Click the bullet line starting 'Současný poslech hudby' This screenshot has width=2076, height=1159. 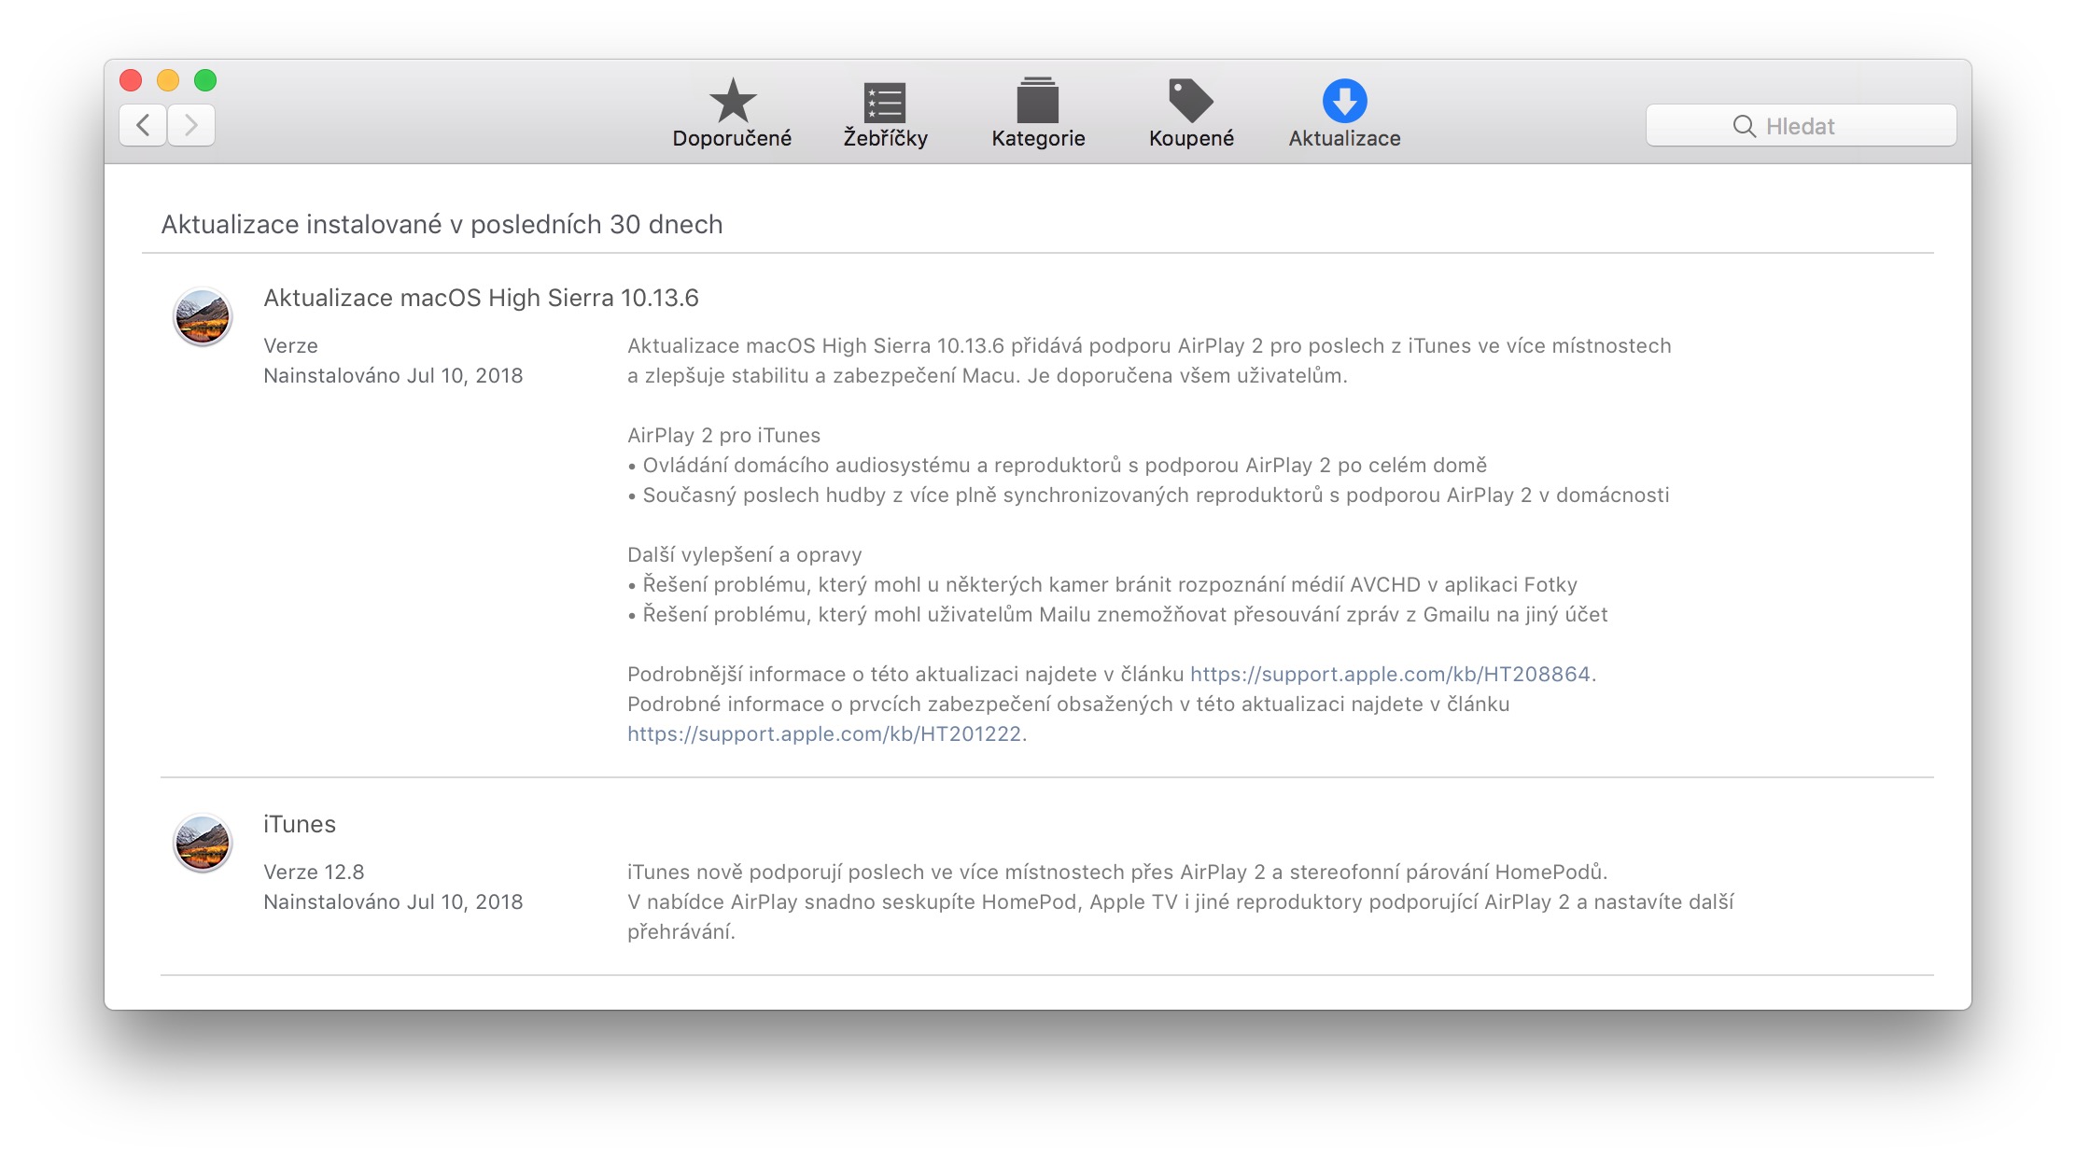click(1148, 495)
